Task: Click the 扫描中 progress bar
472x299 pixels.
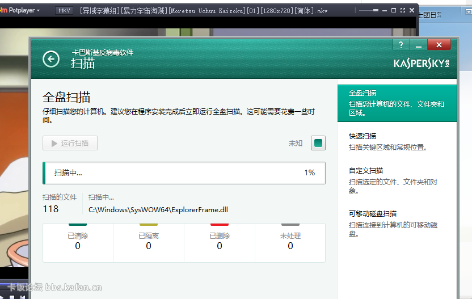Action: point(184,173)
